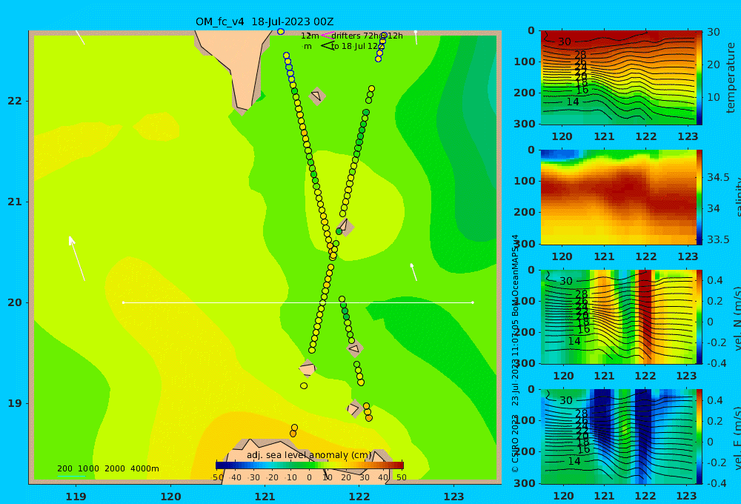
Task: Click the blue-outlined drifter circle at the map top near 121.2E
Action: (x=281, y=32)
